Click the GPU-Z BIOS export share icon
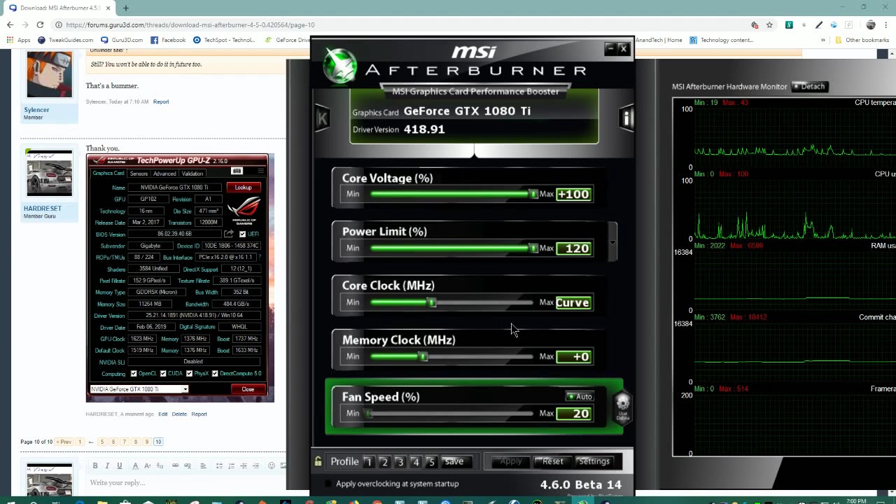Image resolution: width=896 pixels, height=504 pixels. 229,234
